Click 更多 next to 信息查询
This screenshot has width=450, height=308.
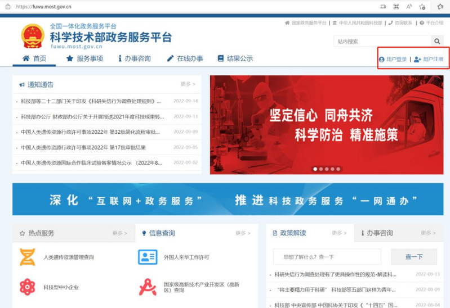click(x=243, y=233)
